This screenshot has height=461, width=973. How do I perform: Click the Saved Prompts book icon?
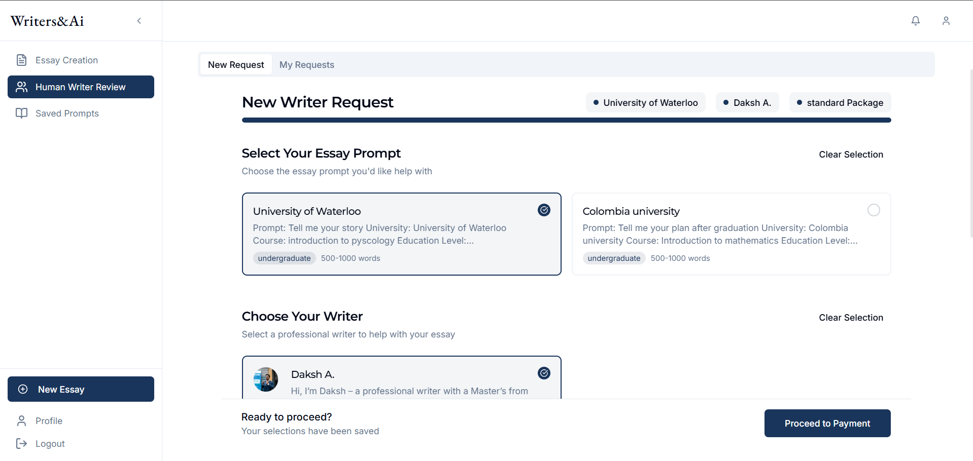click(x=21, y=113)
